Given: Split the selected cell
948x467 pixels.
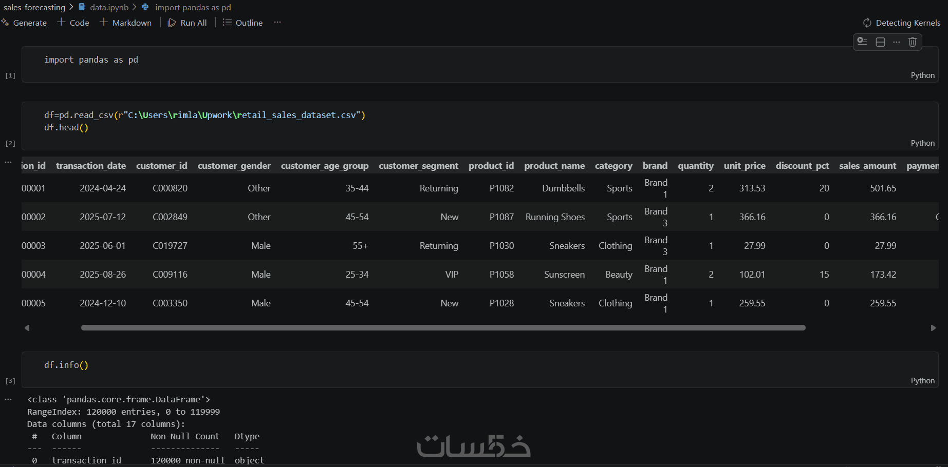Looking at the screenshot, I should [880, 42].
